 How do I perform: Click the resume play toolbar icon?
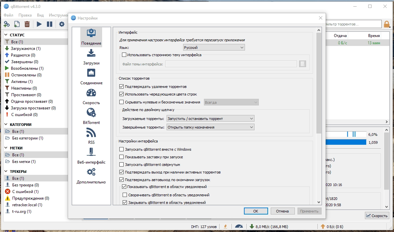tap(39, 24)
